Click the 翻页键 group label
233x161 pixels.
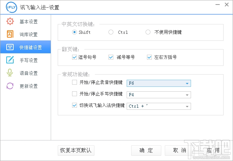pyautogui.click(x=70, y=49)
